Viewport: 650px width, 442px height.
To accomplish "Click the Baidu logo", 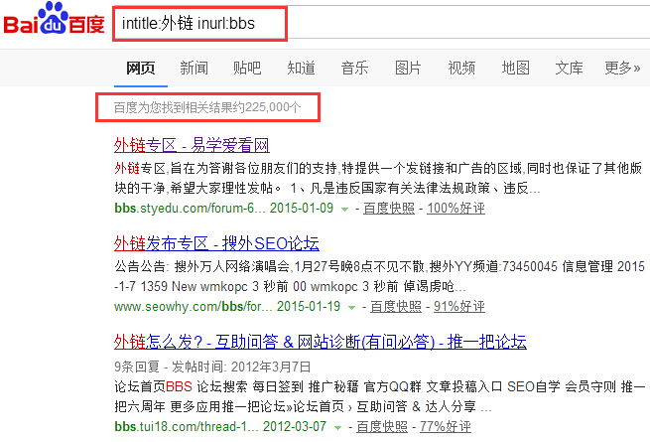I will tap(55, 22).
